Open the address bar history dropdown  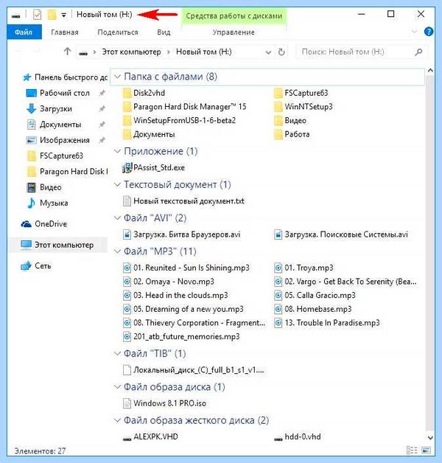click(268, 52)
